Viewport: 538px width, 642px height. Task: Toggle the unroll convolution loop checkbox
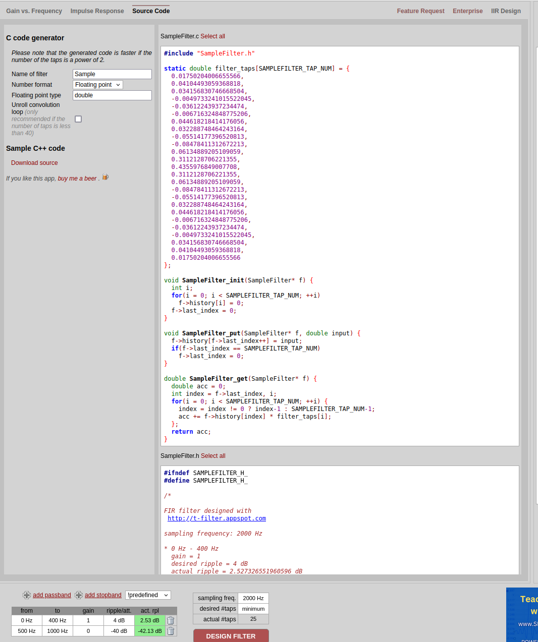point(78,119)
